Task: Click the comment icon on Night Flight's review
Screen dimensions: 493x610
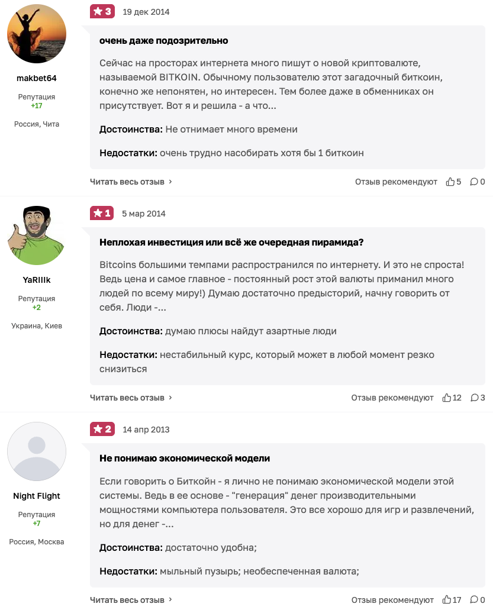Action: 474,600
